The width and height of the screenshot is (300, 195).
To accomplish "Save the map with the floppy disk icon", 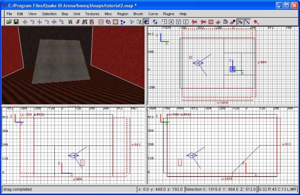I will pyautogui.click(x=16, y=22).
